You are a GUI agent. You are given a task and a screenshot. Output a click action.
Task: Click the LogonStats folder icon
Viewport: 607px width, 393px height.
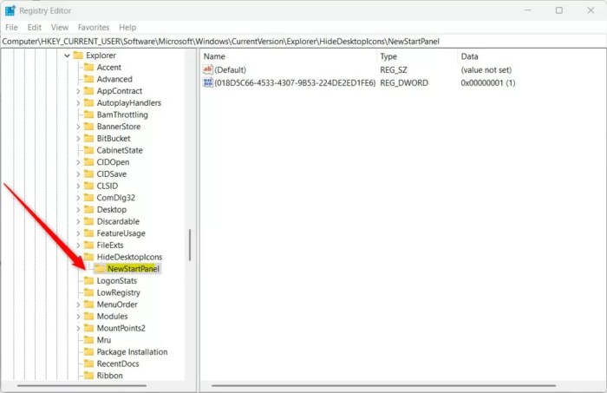pos(89,281)
